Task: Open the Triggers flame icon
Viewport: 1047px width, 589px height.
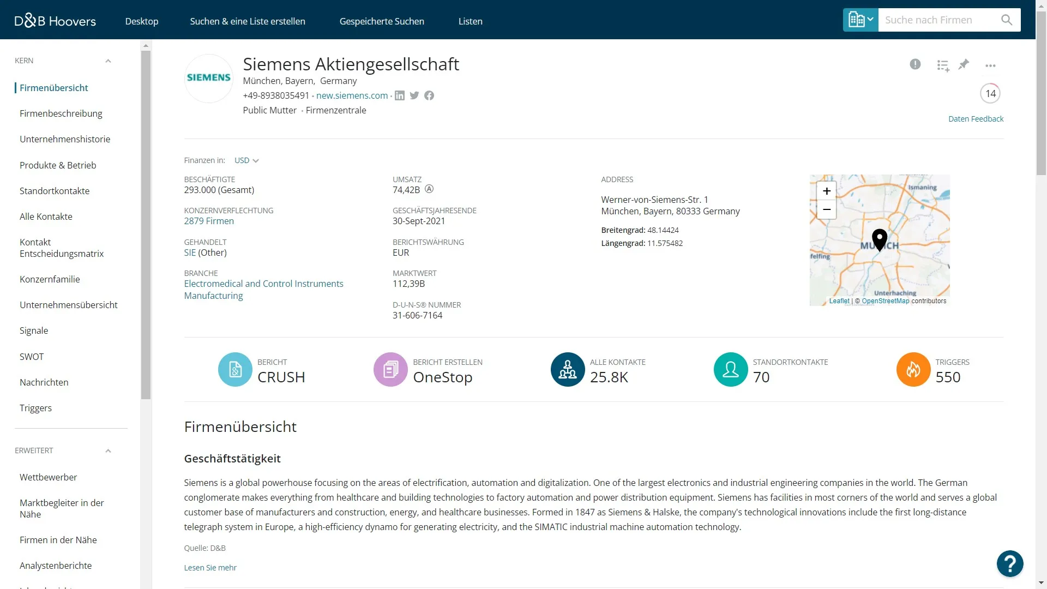Action: tap(913, 370)
